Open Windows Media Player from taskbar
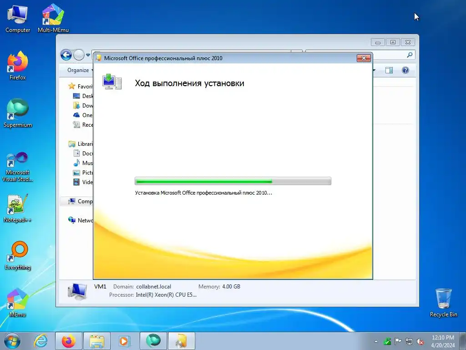Image resolution: width=466 pixels, height=350 pixels. pyautogui.click(x=125, y=341)
